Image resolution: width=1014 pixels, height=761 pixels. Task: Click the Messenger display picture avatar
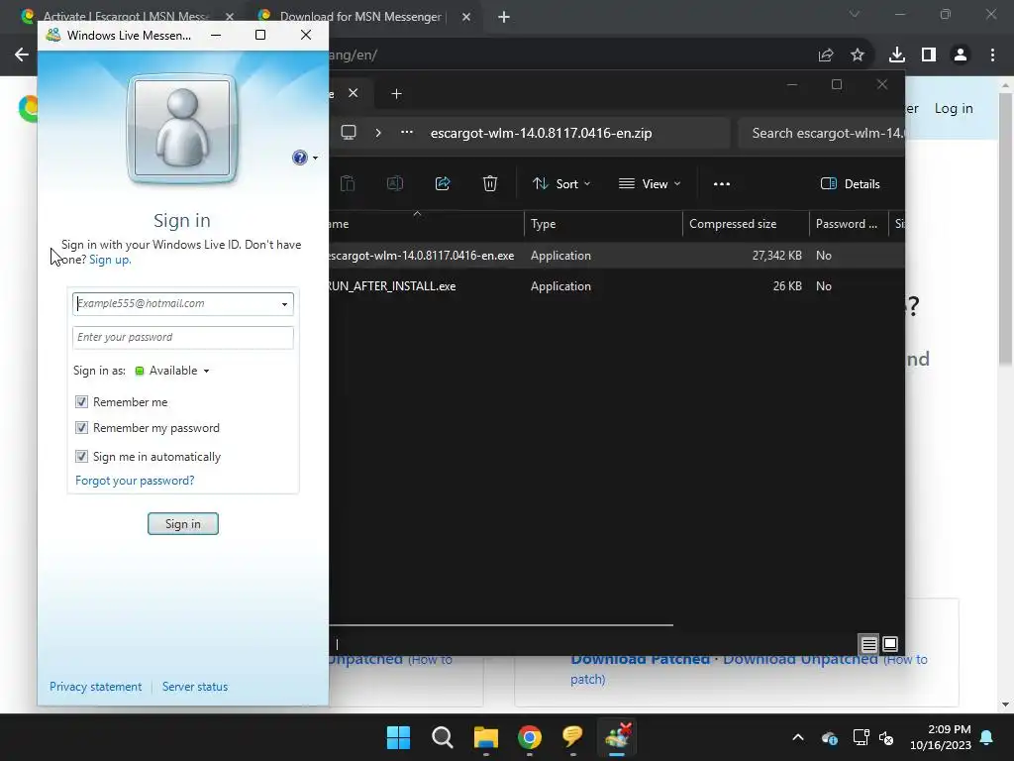(182, 128)
